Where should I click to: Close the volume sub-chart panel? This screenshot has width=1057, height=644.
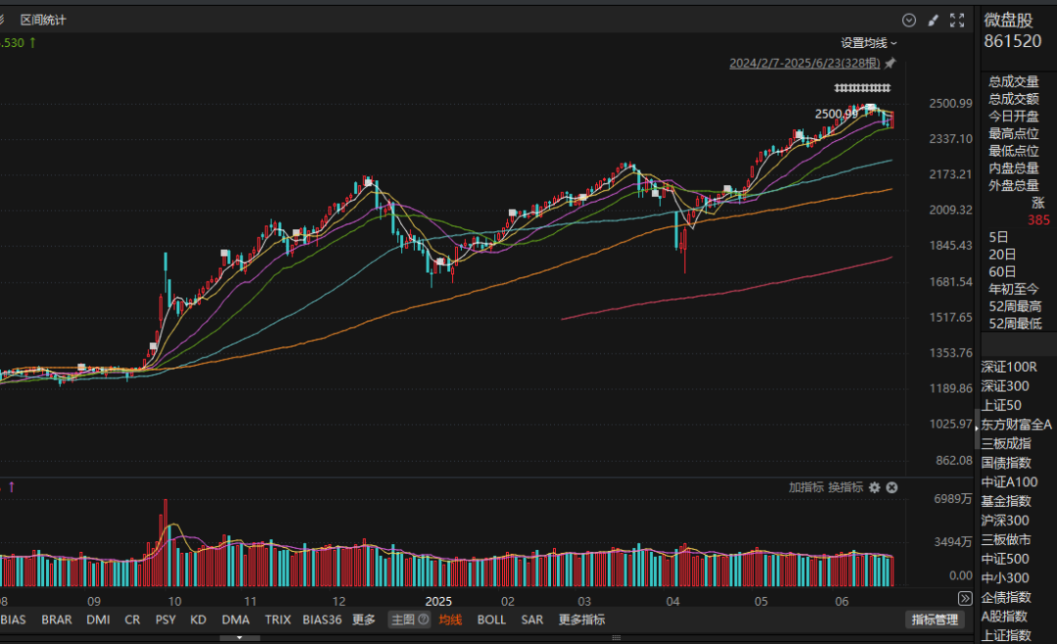[892, 487]
